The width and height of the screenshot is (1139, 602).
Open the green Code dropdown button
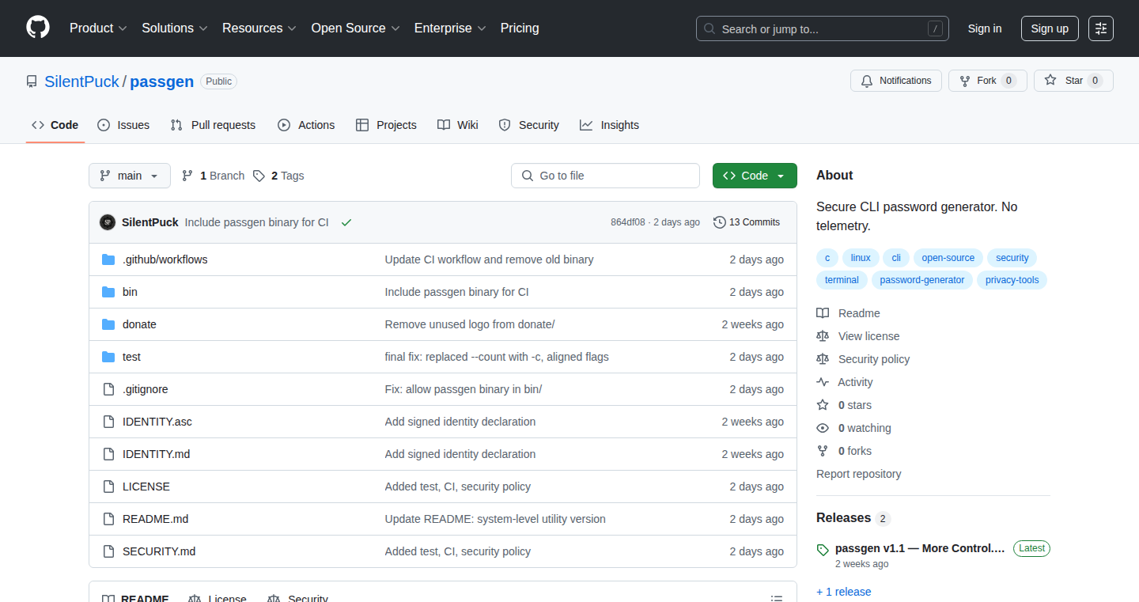point(755,176)
